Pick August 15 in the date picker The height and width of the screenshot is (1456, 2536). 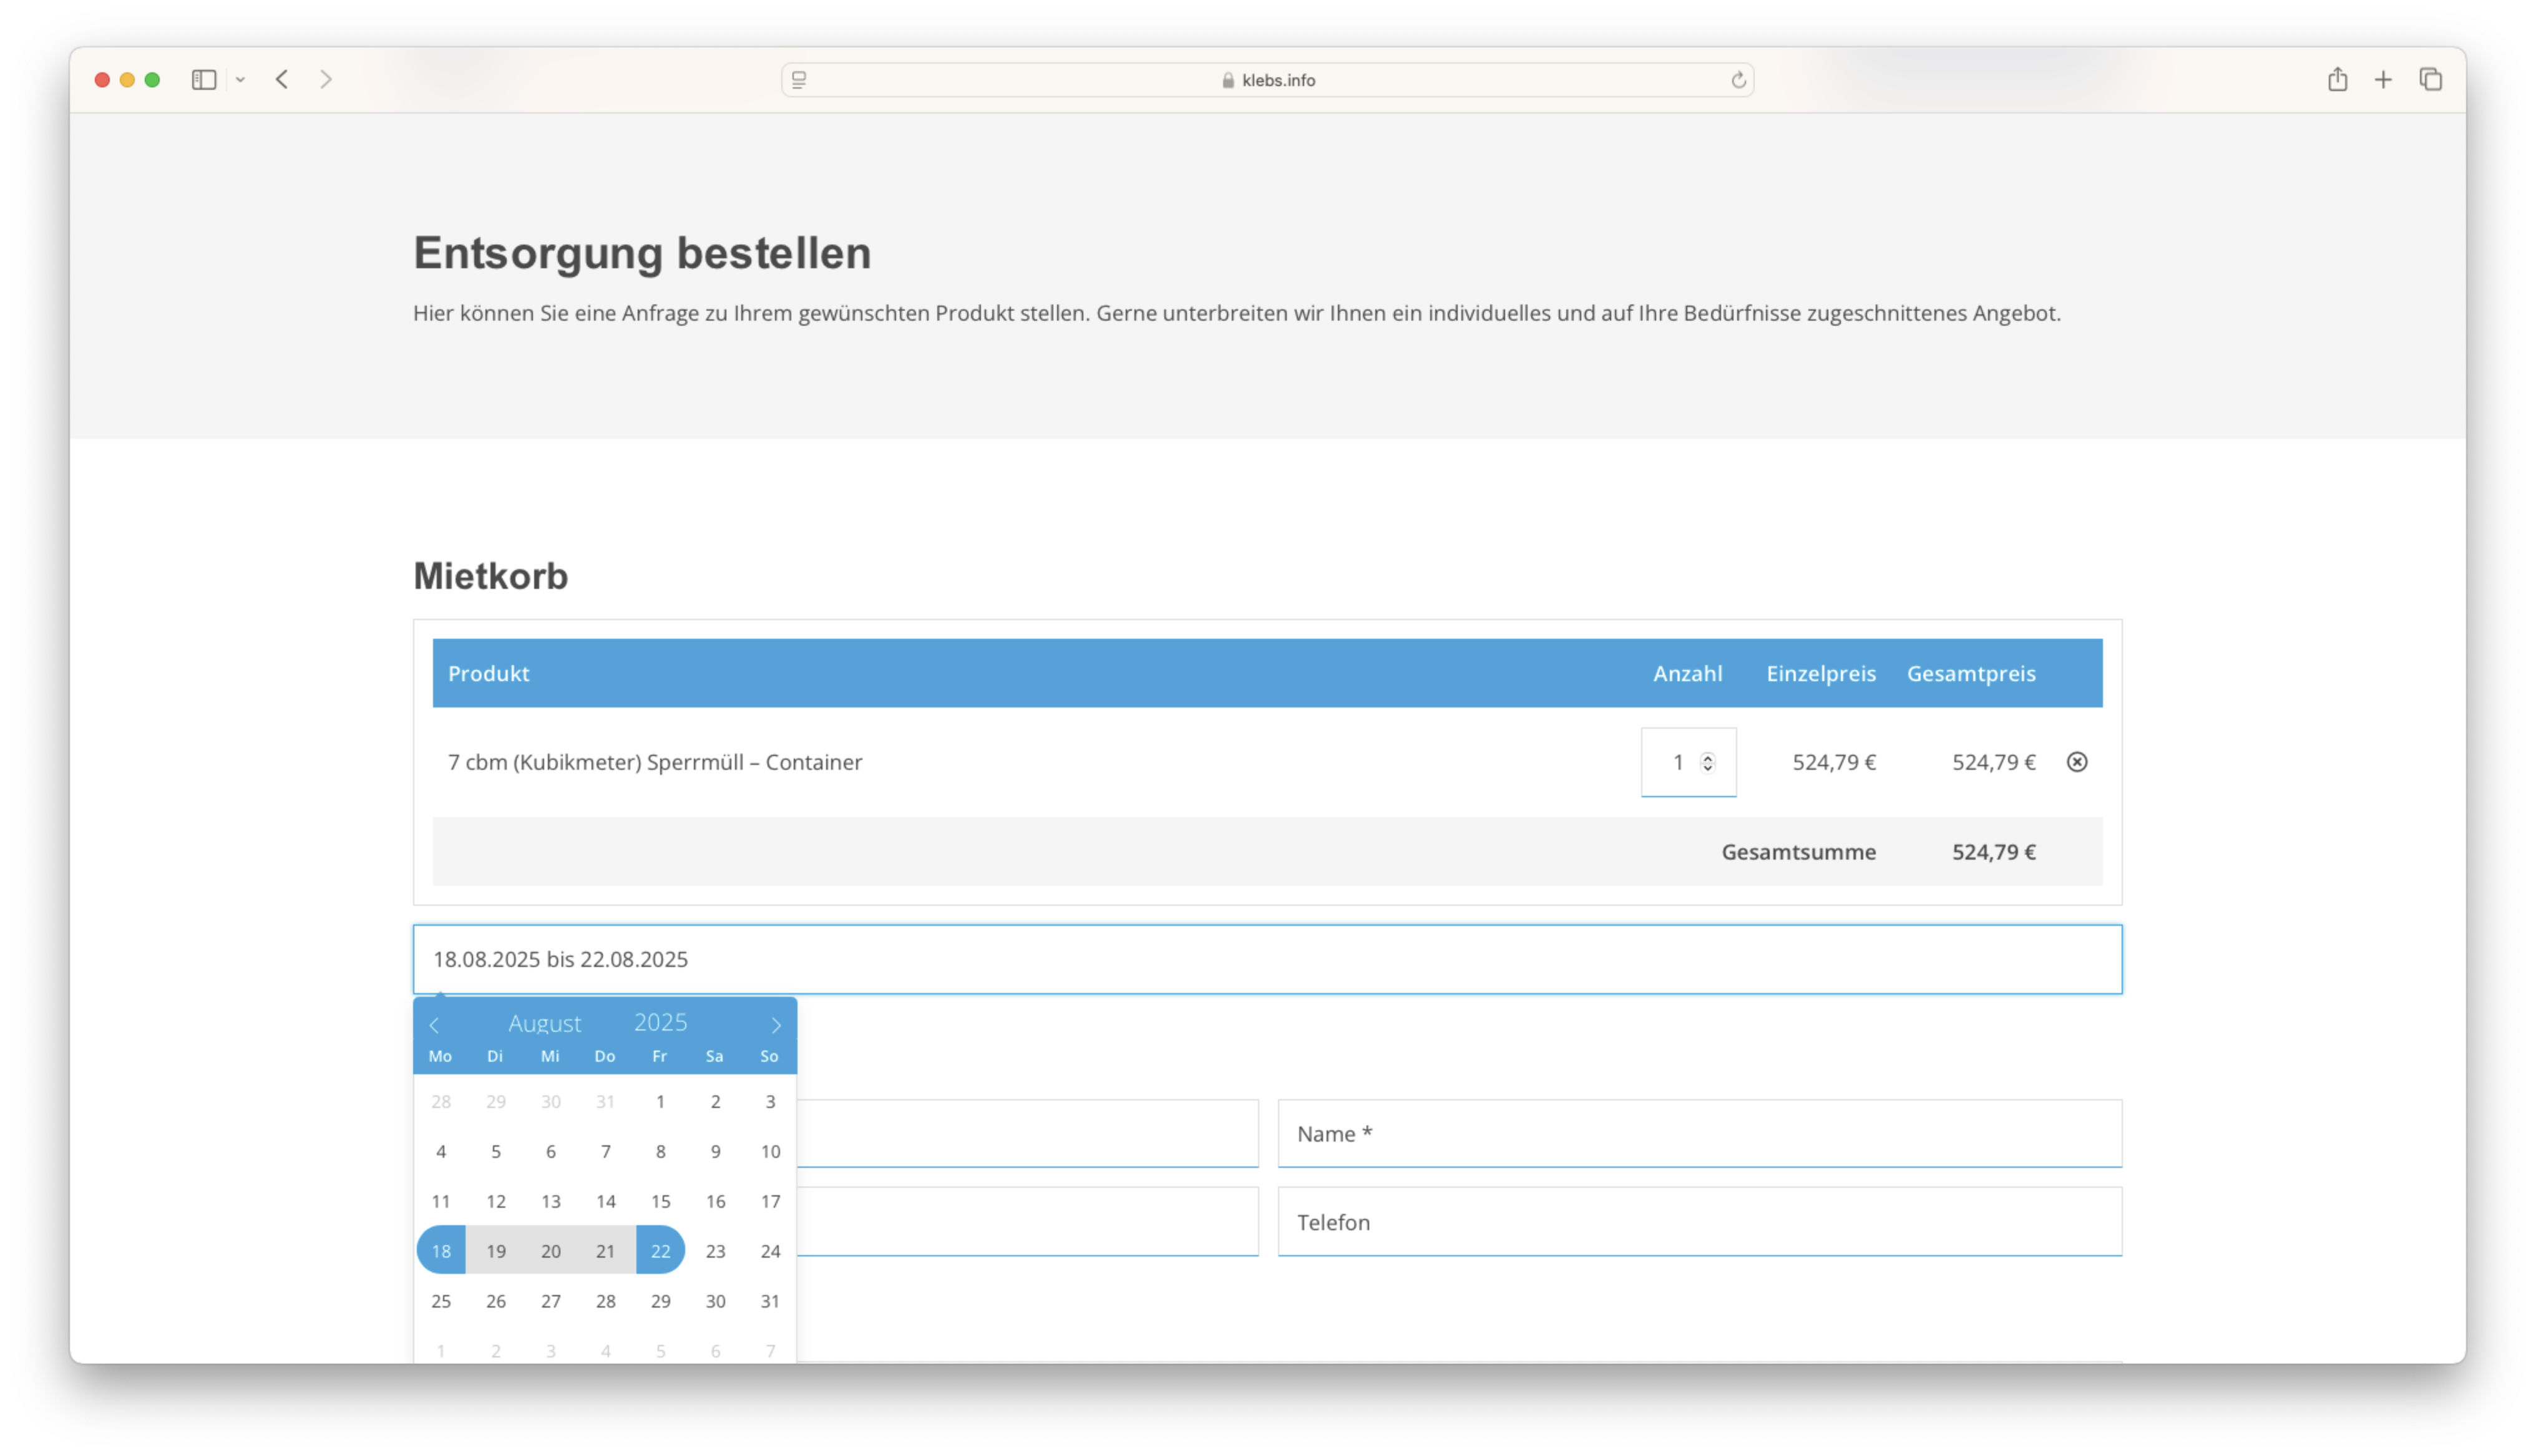point(660,1201)
